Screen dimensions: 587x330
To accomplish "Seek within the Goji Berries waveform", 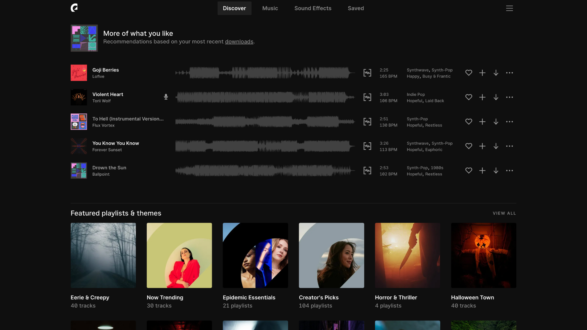I will click(x=265, y=73).
